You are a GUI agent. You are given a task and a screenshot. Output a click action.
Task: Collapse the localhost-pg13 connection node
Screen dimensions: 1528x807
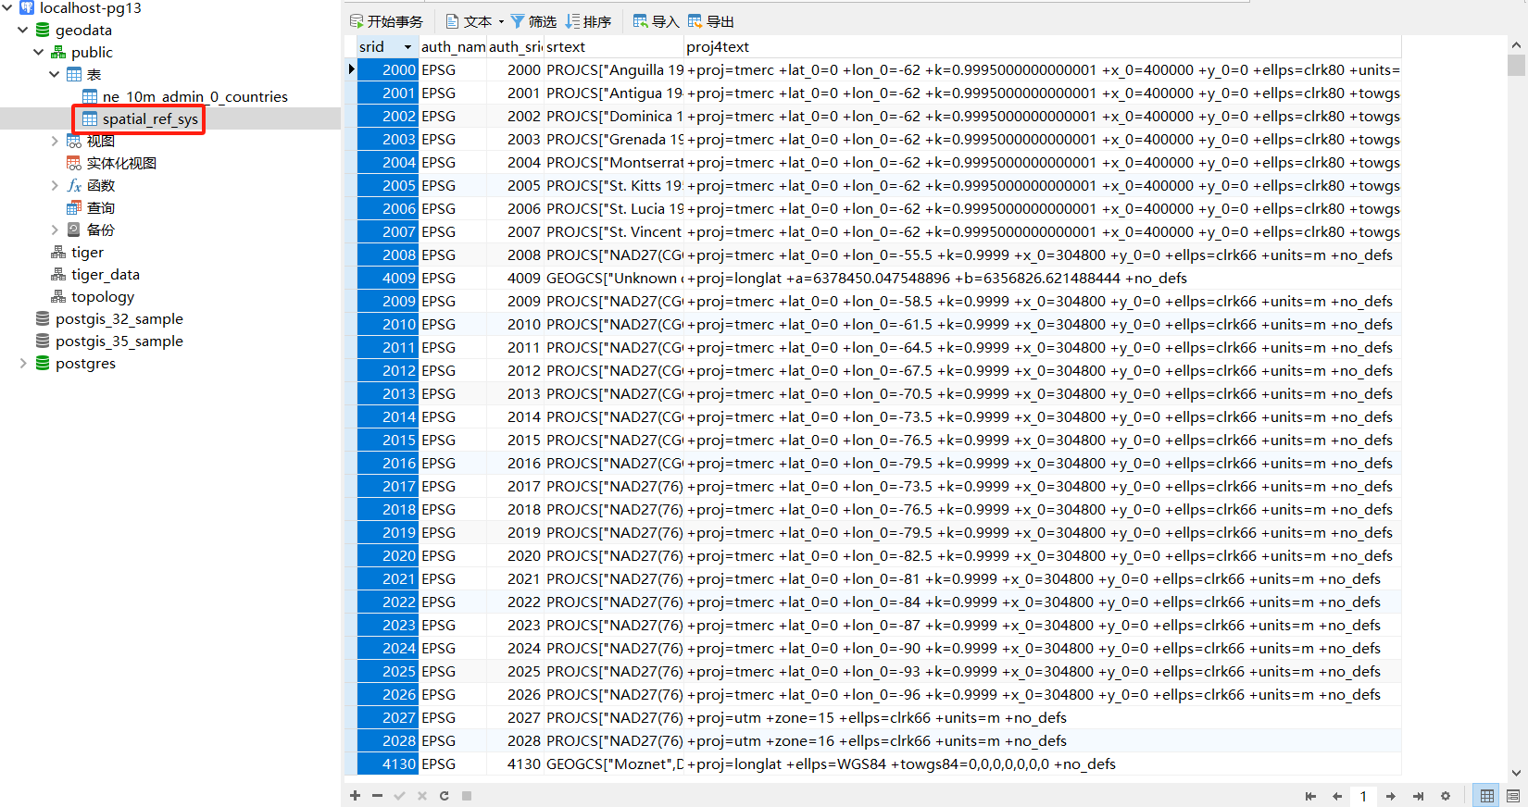click(6, 7)
